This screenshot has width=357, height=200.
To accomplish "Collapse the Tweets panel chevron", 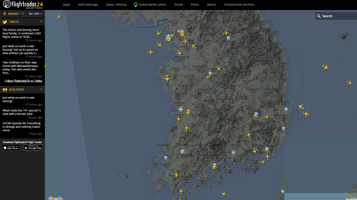I will tap(41, 22).
